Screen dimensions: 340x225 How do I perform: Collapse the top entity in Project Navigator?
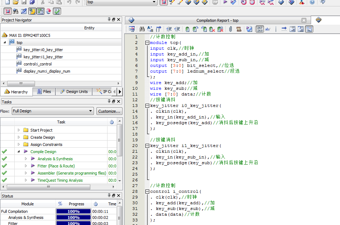[x=5, y=43]
